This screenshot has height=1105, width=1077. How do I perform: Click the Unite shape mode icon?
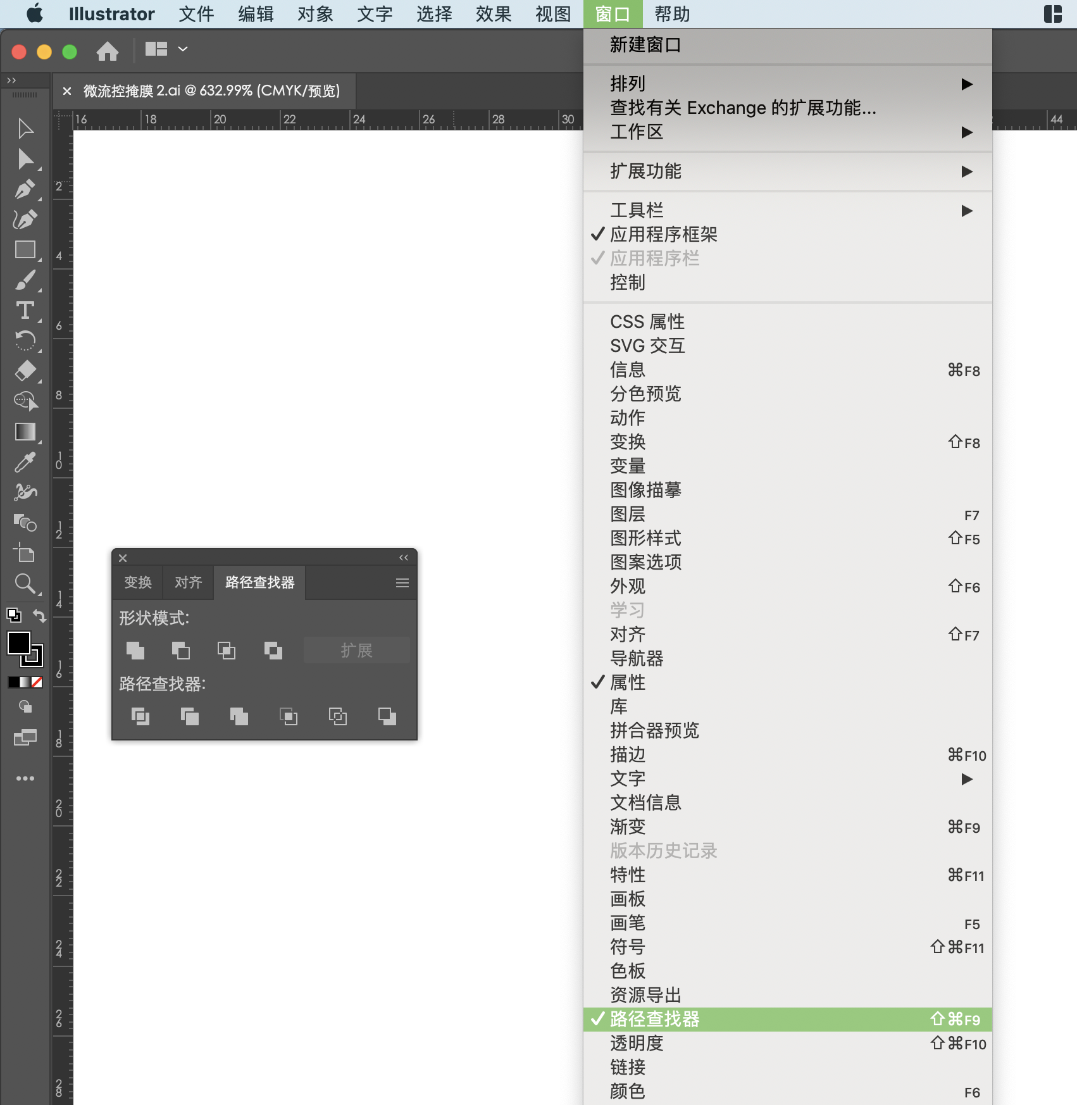coord(135,650)
